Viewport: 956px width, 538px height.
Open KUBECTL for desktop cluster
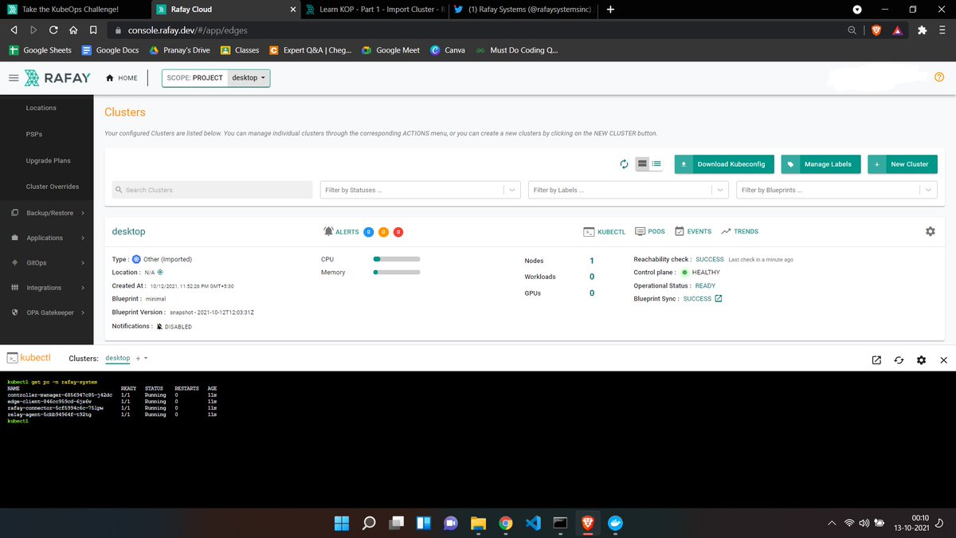click(x=604, y=231)
